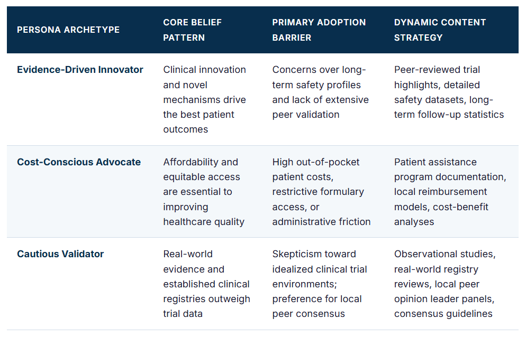Select the 'Peer-reviewed trial highlights' cell
The image size is (526, 337).
(x=449, y=92)
